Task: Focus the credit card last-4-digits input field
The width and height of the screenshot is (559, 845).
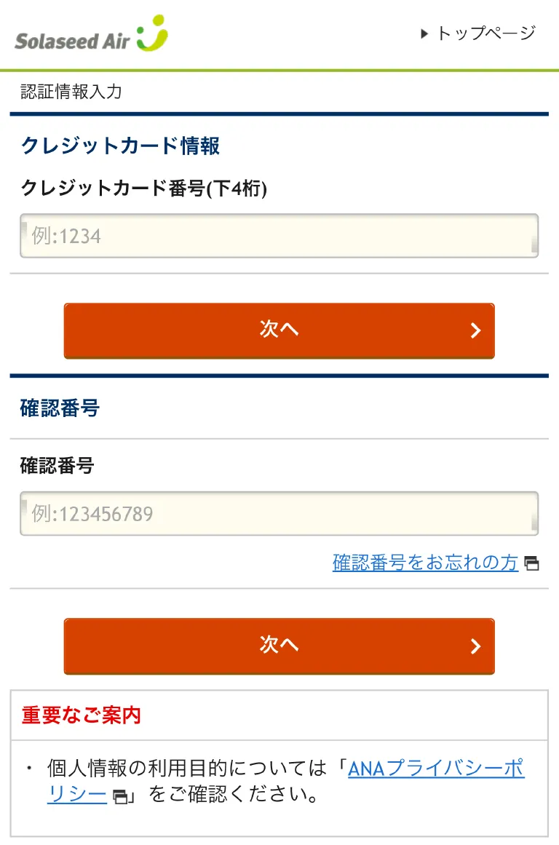Action: [x=279, y=236]
